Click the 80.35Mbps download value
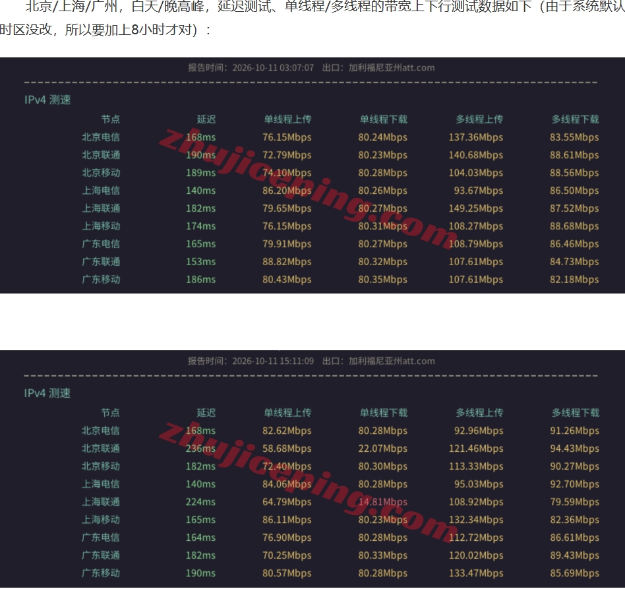 (x=382, y=280)
